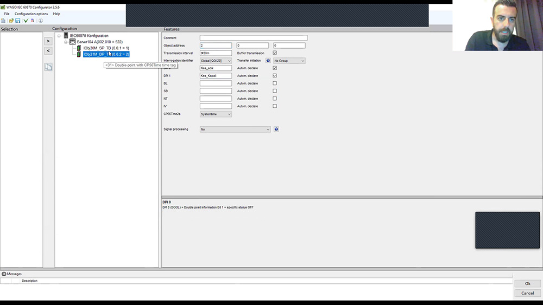The height and width of the screenshot is (305, 543).
Task: Click the Selection panel header
Action: [x=9, y=29]
